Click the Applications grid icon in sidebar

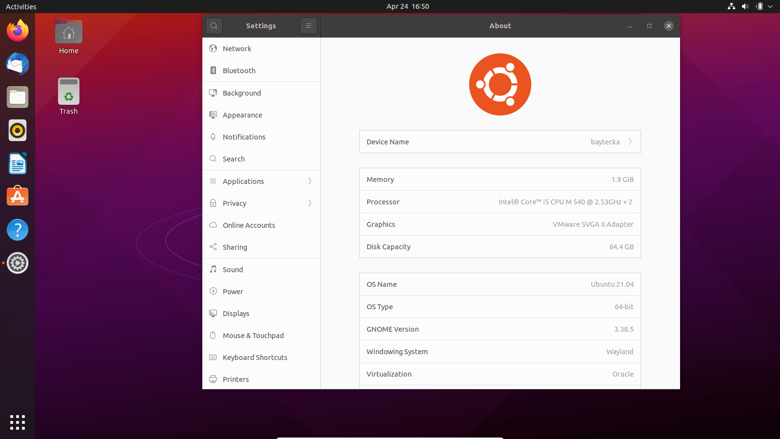coord(213,181)
